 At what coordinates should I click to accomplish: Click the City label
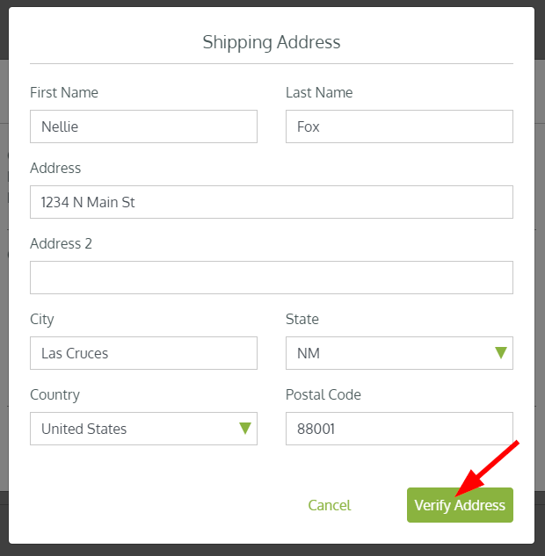click(42, 320)
